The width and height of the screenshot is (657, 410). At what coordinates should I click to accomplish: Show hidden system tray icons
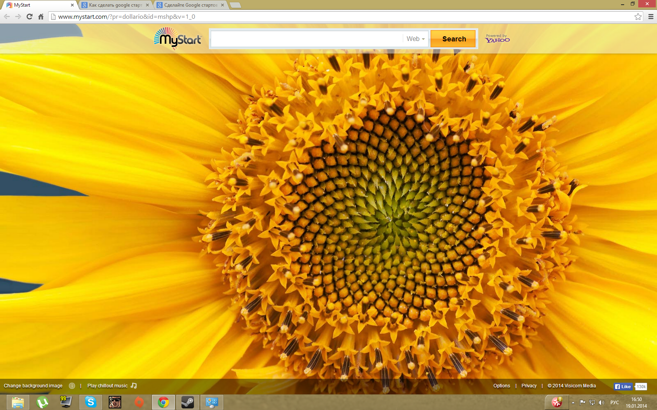pyautogui.click(x=573, y=403)
